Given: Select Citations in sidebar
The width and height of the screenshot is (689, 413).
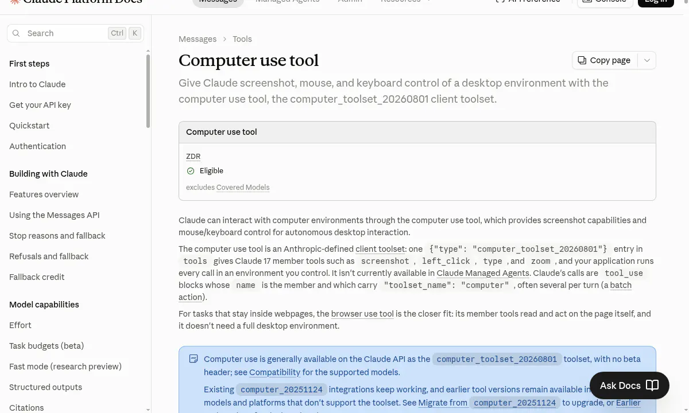Looking at the screenshot, I should pos(26,408).
